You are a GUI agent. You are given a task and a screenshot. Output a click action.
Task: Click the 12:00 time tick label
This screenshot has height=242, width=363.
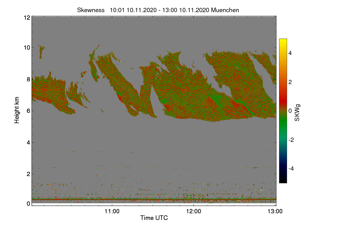tap(194, 211)
